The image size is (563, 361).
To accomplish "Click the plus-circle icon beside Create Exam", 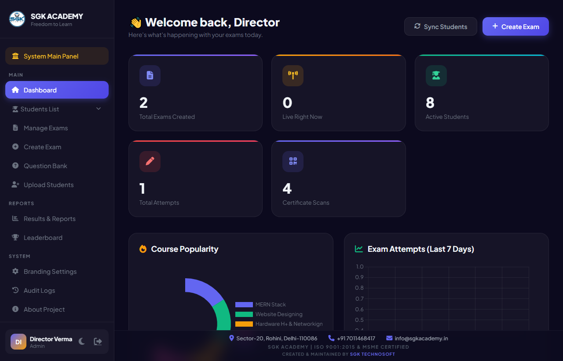I will (15, 147).
